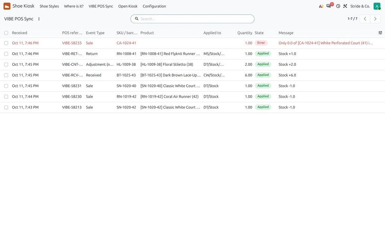
Task: Open the Shoe Styles menu
Action: [x=49, y=6]
